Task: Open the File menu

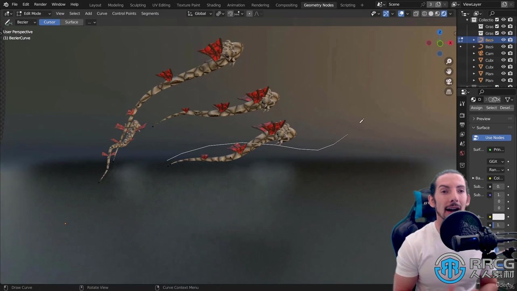Action: (x=15, y=4)
